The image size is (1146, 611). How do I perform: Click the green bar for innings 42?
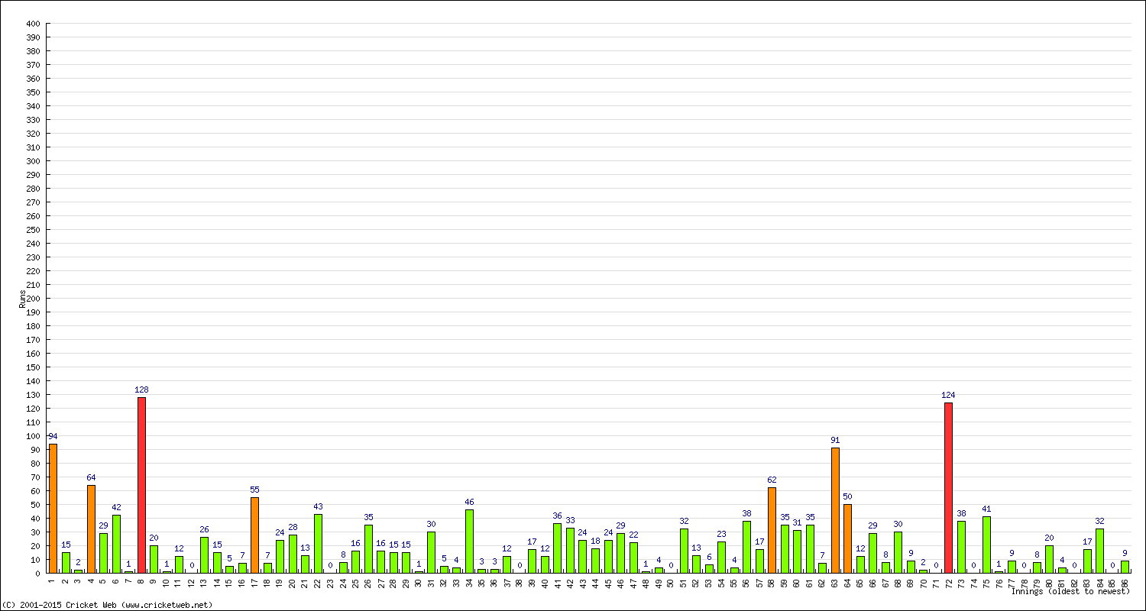point(570,550)
